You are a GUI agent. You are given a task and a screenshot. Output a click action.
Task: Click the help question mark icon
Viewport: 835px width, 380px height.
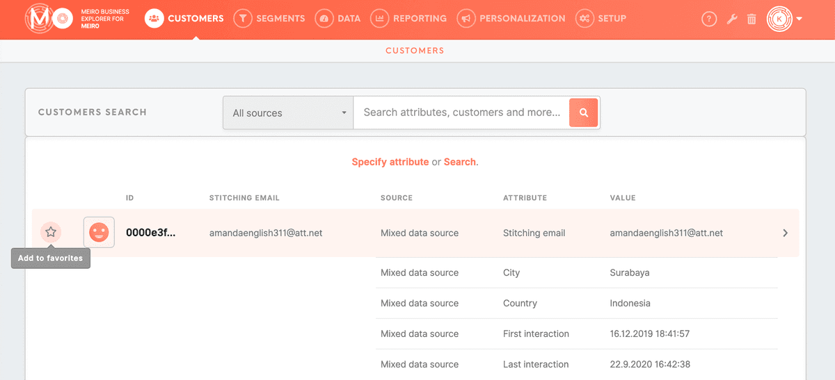[709, 19]
